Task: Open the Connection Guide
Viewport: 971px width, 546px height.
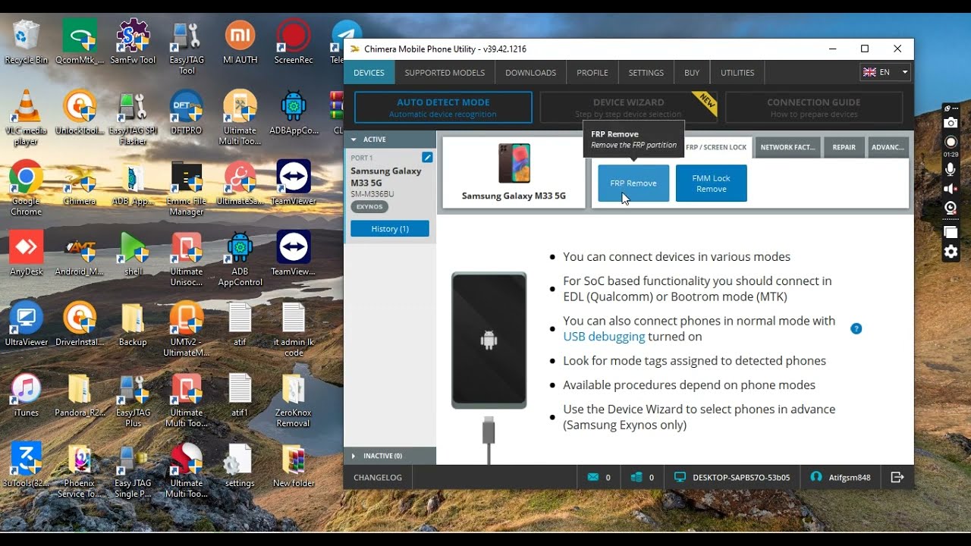Action: tap(813, 108)
